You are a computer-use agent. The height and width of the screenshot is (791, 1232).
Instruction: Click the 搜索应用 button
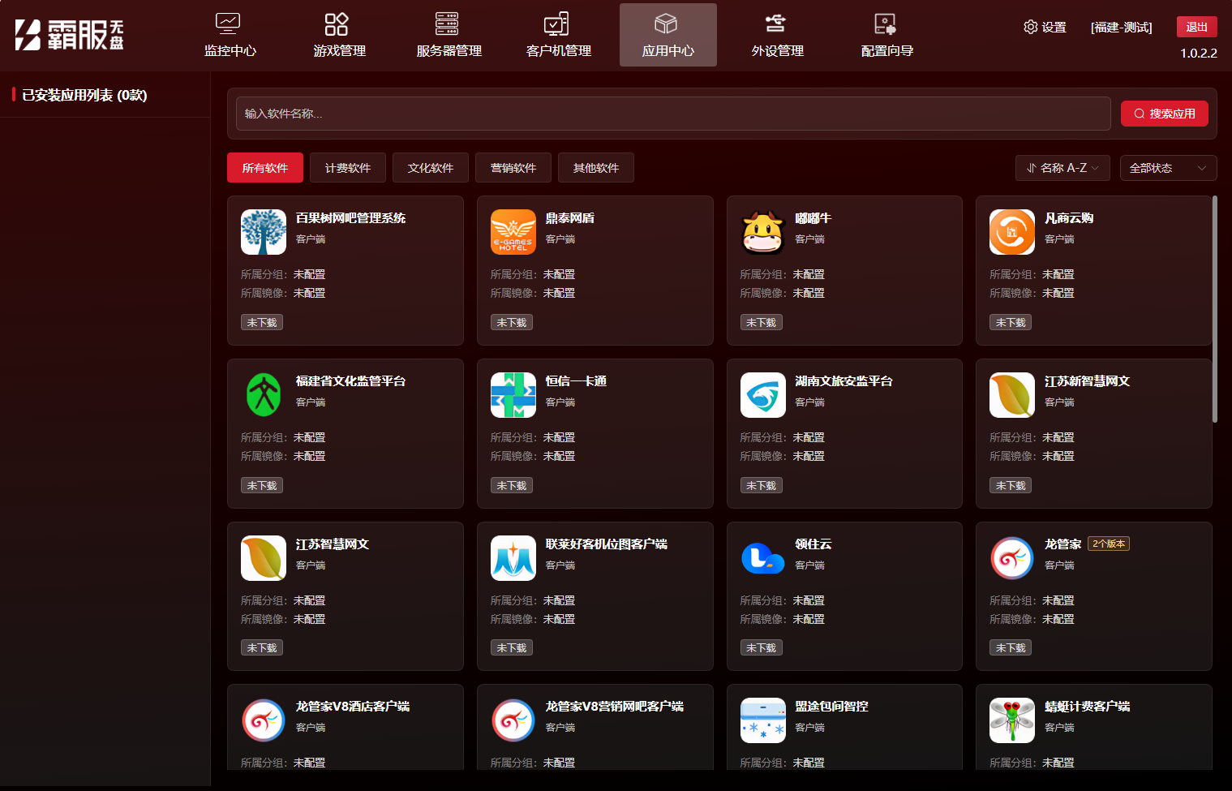coord(1165,114)
